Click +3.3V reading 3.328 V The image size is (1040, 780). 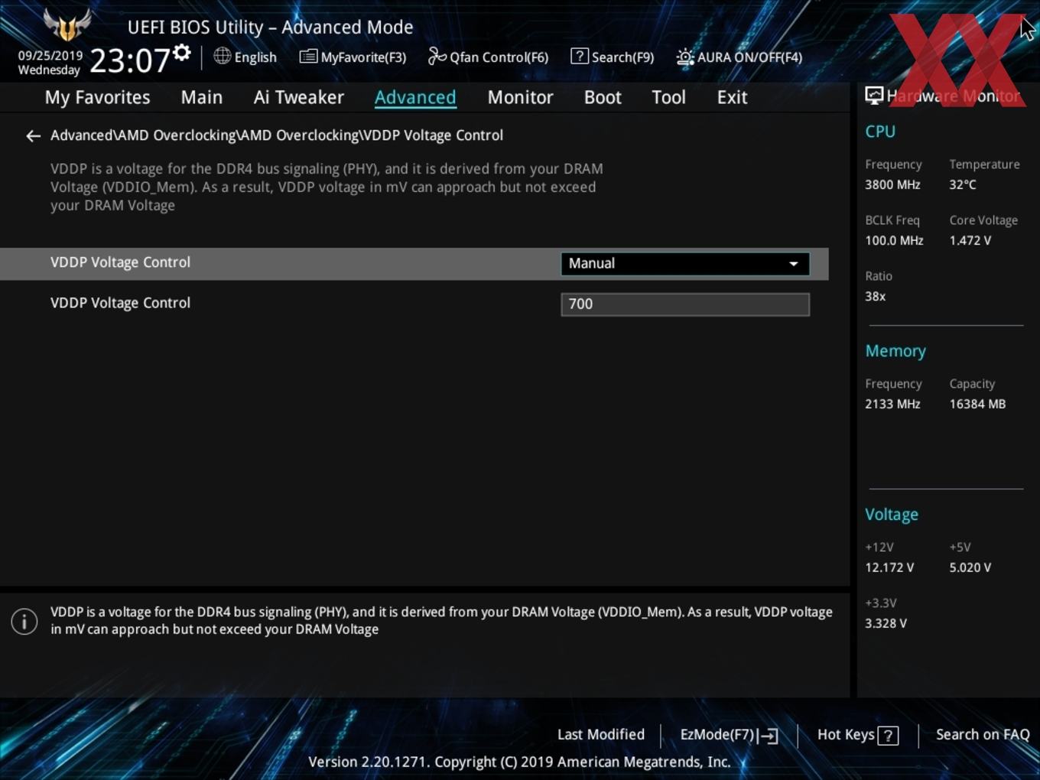[x=886, y=623]
